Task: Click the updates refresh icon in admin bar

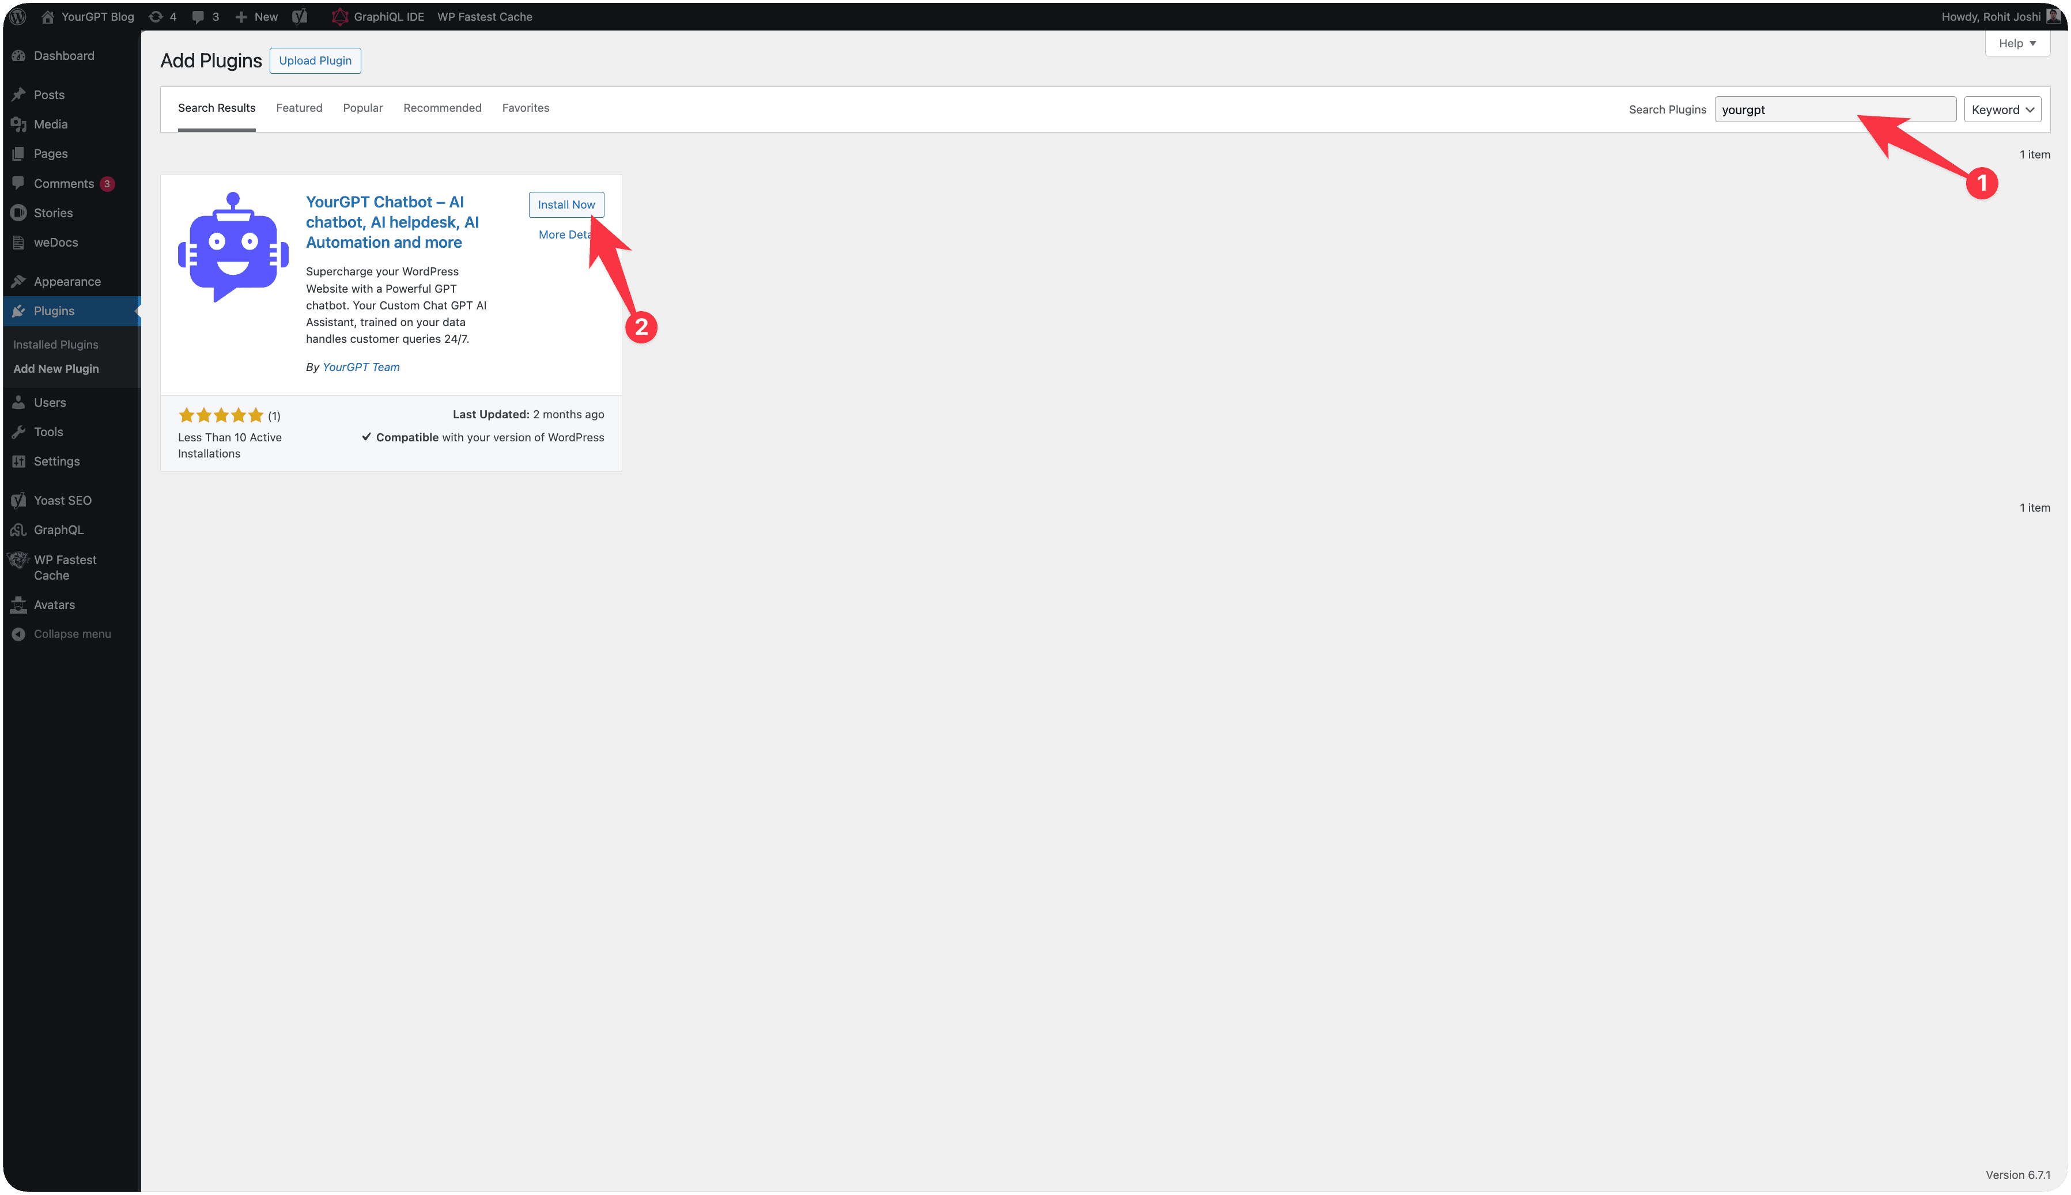Action: pyautogui.click(x=157, y=16)
